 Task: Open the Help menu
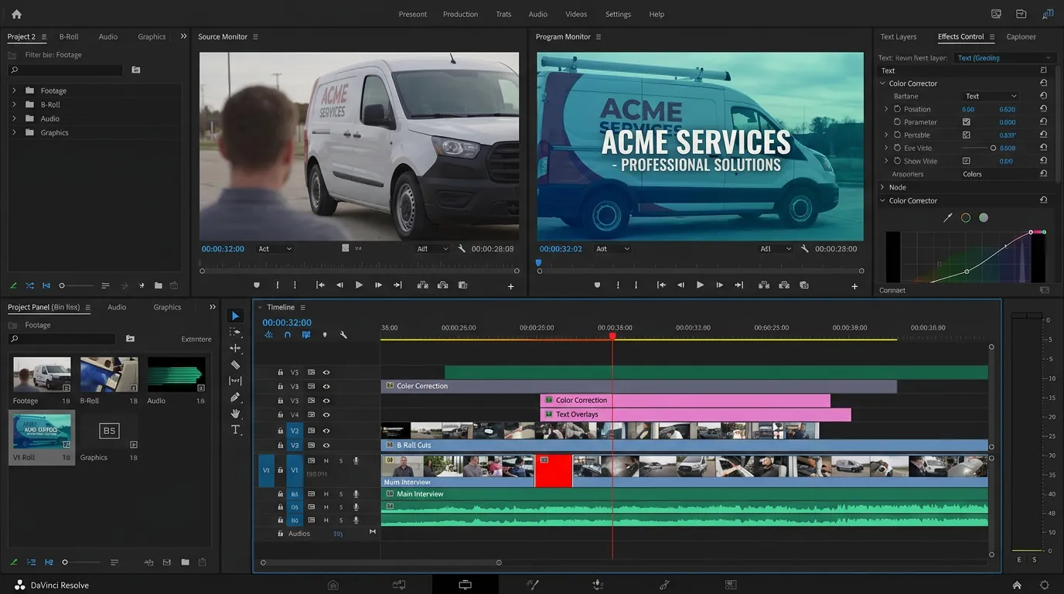click(656, 14)
